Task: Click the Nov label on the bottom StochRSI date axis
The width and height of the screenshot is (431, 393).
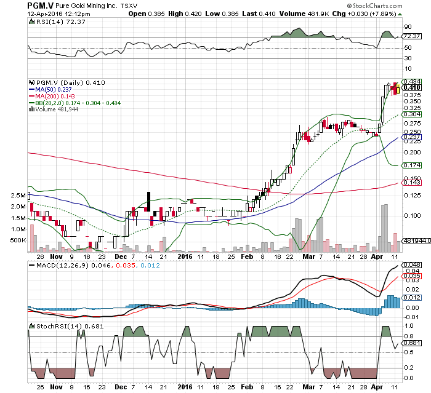Action: (57, 387)
